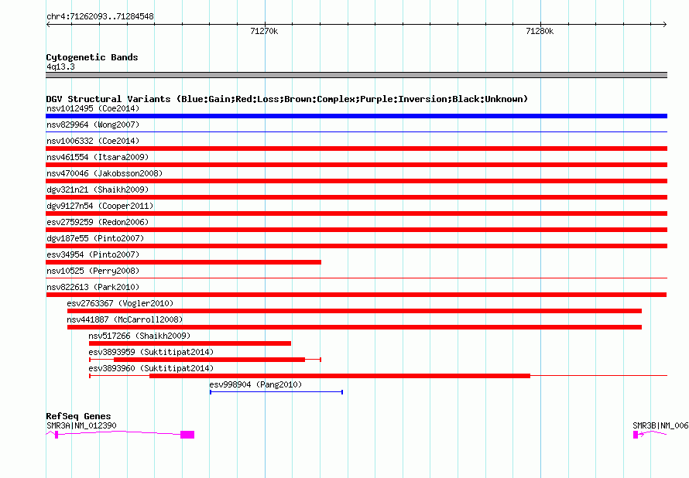This screenshot has height=478, width=689.
Task: Click the left arrow of the coordinate ruler
Action: click(x=48, y=24)
